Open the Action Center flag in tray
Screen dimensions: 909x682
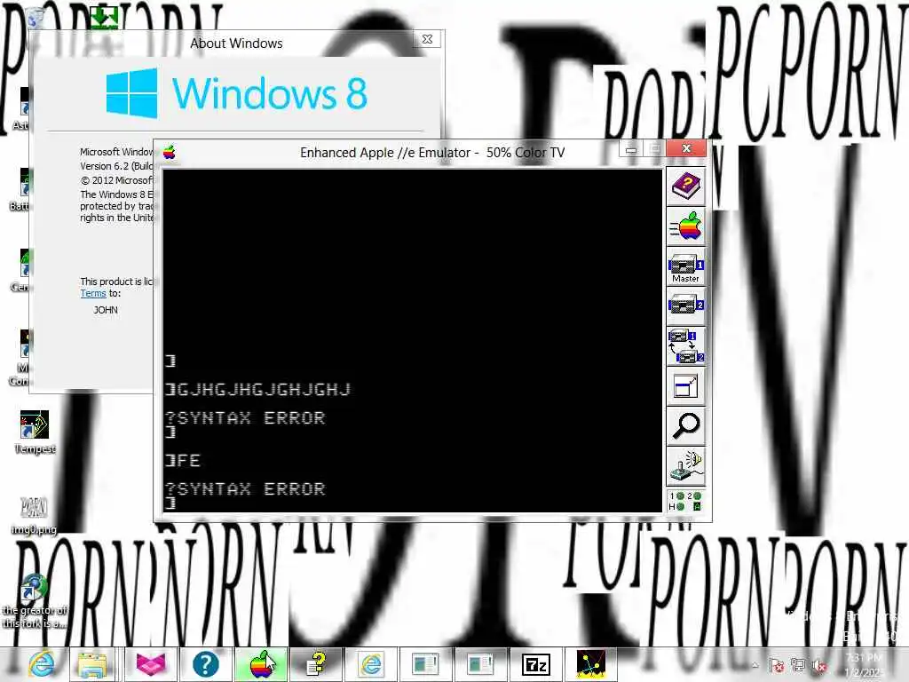pyautogui.click(x=776, y=666)
